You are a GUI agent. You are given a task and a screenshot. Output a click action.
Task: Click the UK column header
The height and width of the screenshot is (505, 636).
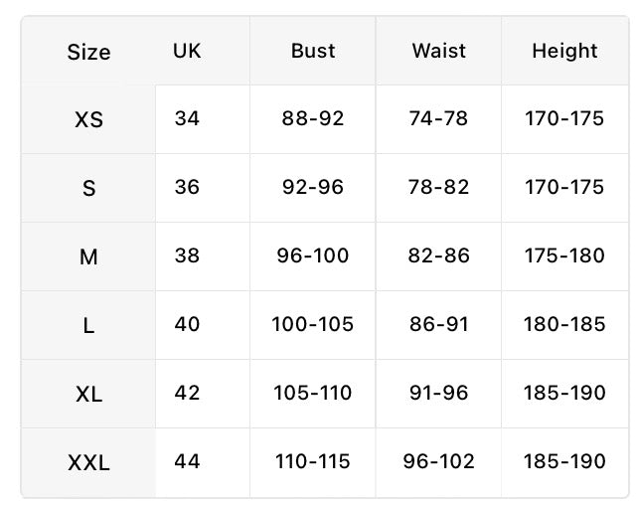tap(187, 51)
